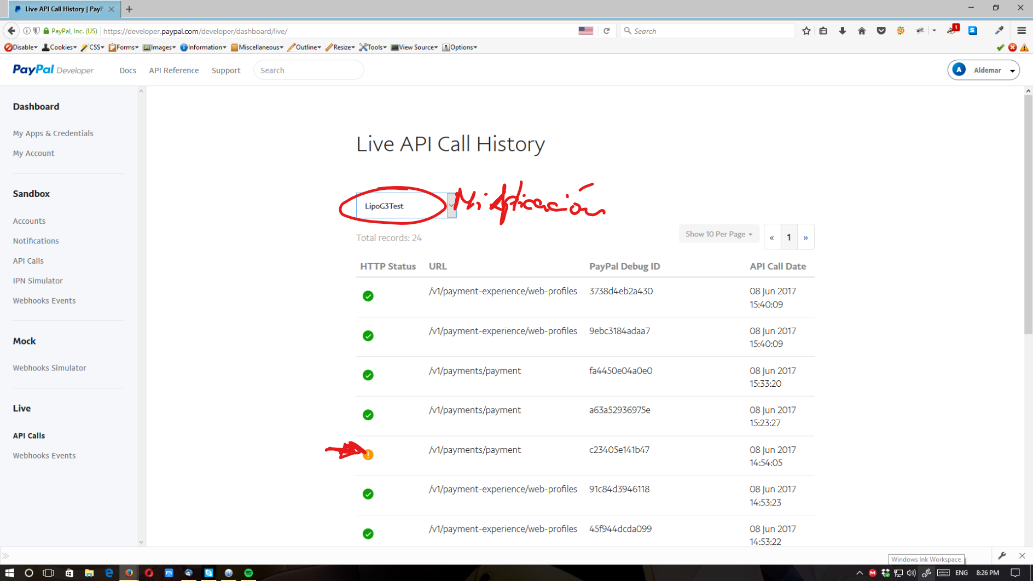Screen dimensions: 1033x581
Task: Open Microsoft Edge from taskbar
Action: [x=109, y=573]
